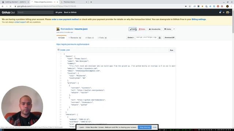Image resolution: width=234 pixels, height=131 pixels.
Task: Open the Chrome three-dot menu
Action: pyautogui.click(x=231, y=7)
